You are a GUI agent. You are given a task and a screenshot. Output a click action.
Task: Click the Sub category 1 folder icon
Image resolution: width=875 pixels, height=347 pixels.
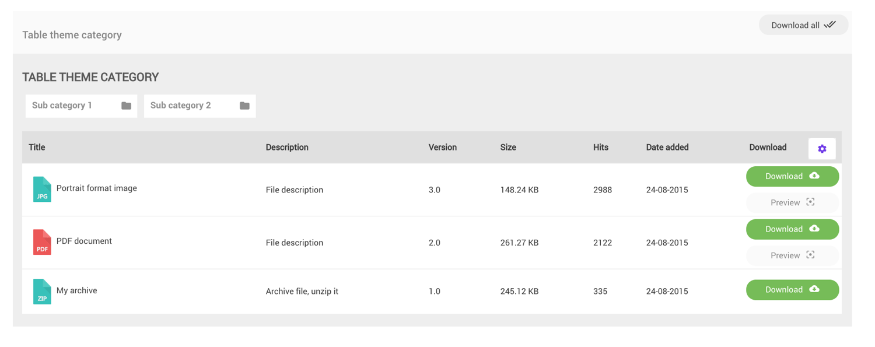click(x=126, y=106)
